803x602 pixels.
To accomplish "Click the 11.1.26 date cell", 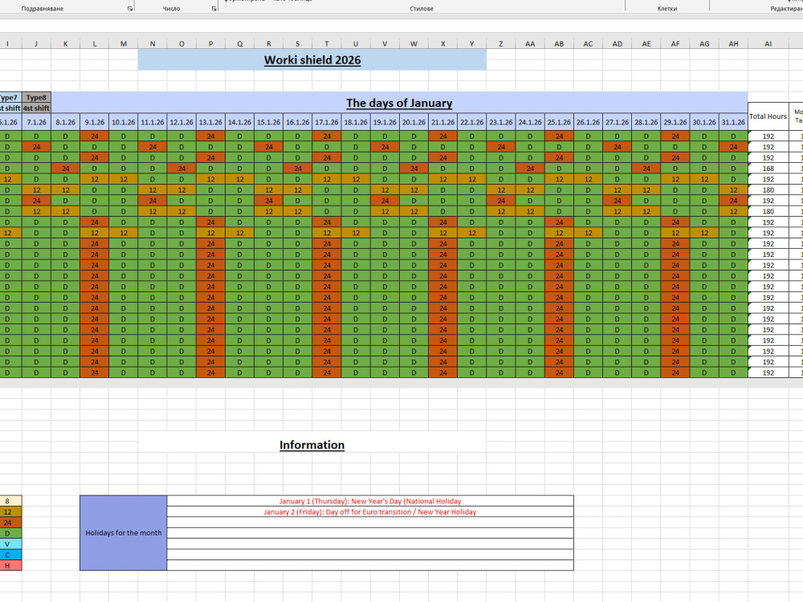I will 153,122.
